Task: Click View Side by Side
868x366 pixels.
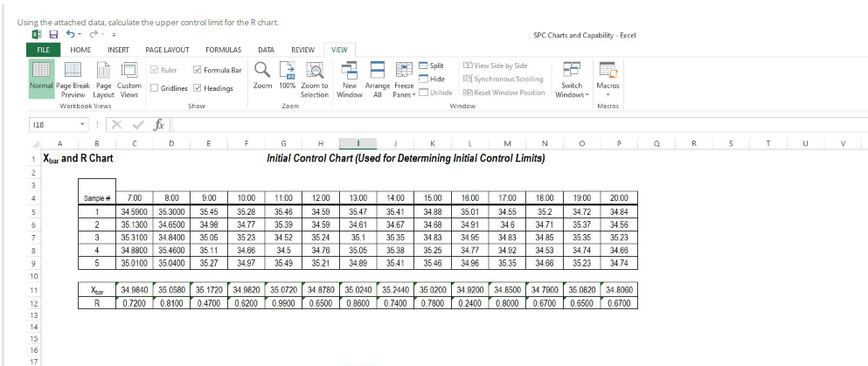Action: click(x=495, y=66)
